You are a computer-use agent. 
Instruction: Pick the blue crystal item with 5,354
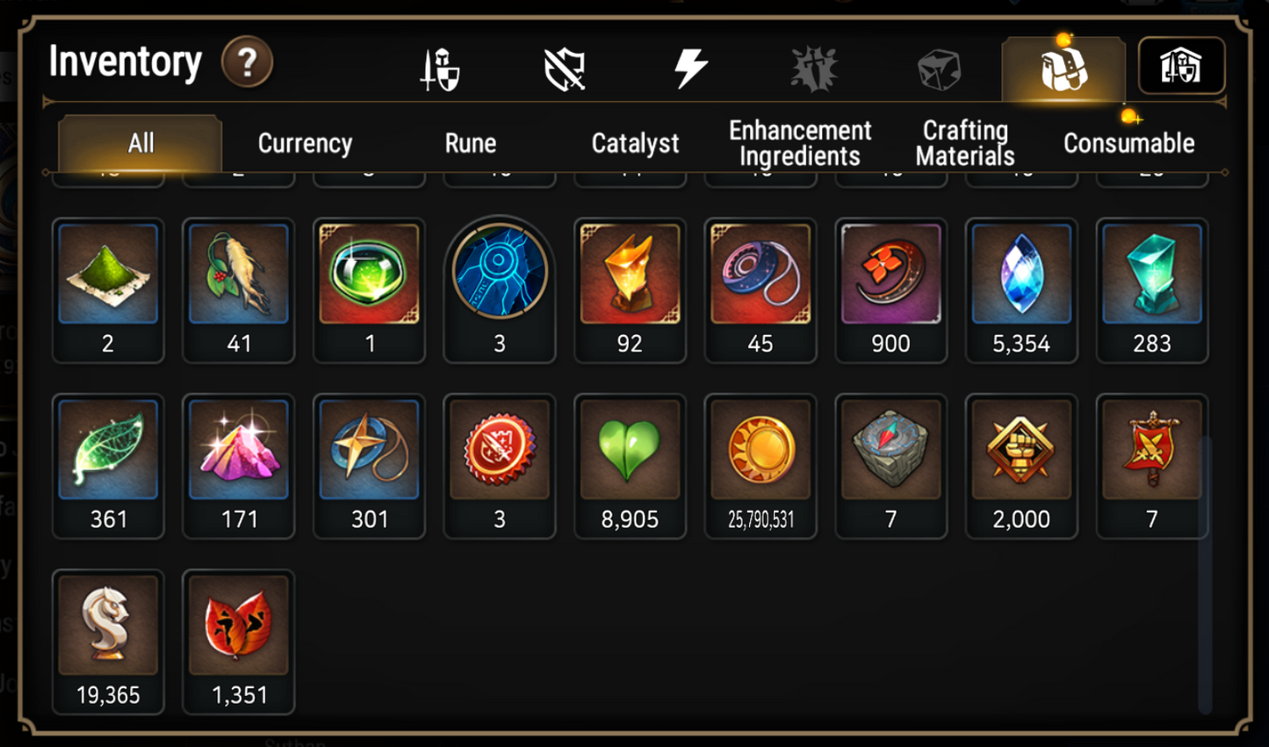(1021, 290)
